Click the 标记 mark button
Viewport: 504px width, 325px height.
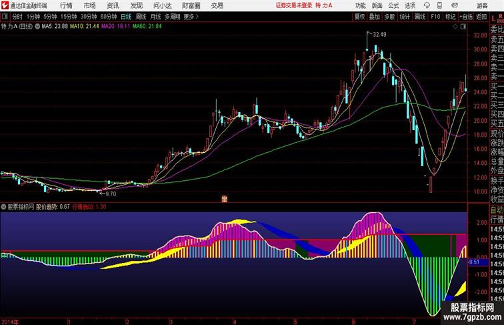(450, 17)
